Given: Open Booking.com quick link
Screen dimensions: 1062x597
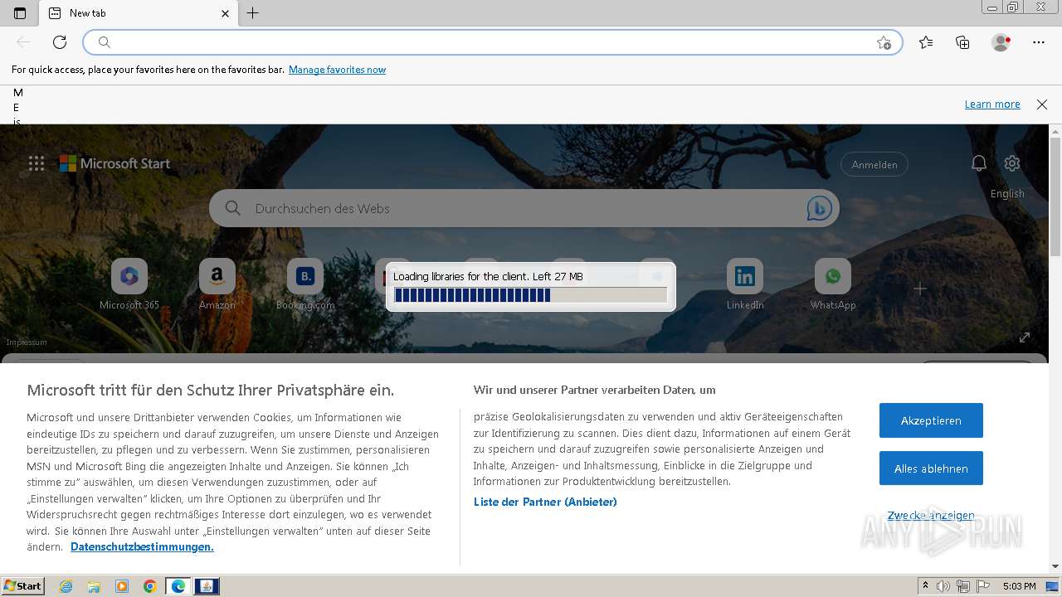Looking at the screenshot, I should pos(305,284).
